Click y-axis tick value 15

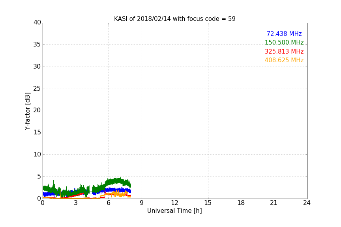pos(37,132)
